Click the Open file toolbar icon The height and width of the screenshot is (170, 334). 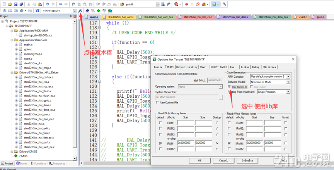click(10, 4)
